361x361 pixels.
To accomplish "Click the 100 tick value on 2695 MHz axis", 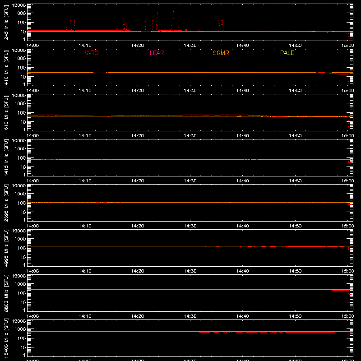I will (x=22, y=203).
